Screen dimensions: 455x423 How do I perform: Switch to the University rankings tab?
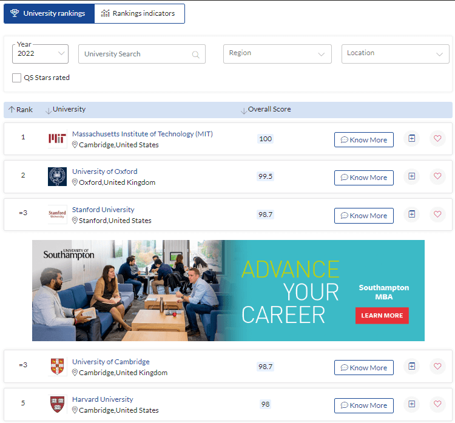point(49,13)
